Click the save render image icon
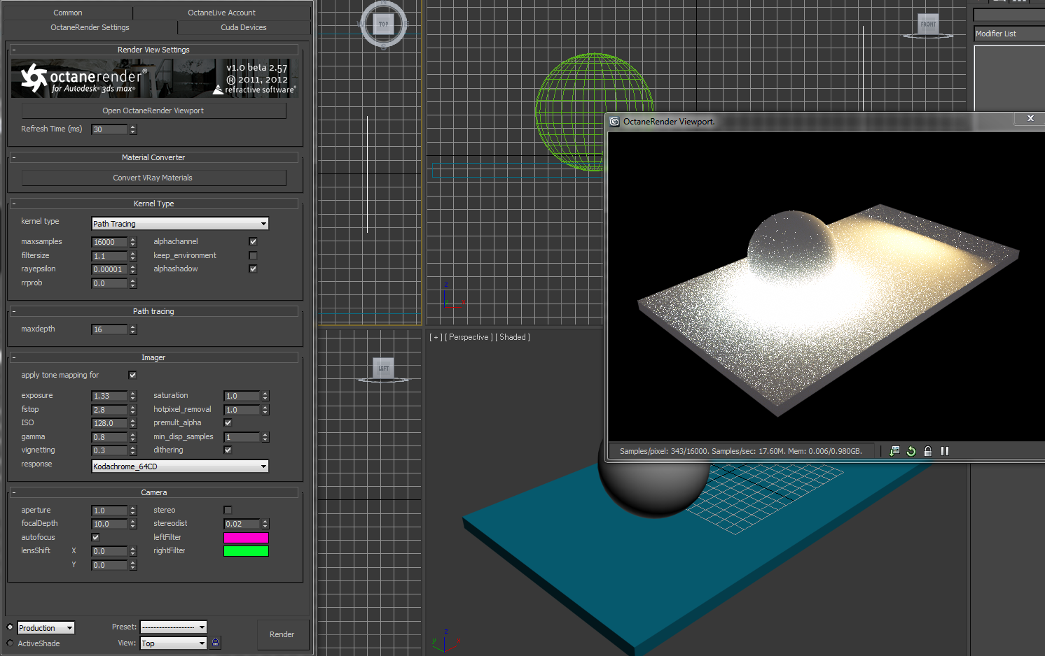Viewport: 1045px width, 656px height. click(894, 451)
